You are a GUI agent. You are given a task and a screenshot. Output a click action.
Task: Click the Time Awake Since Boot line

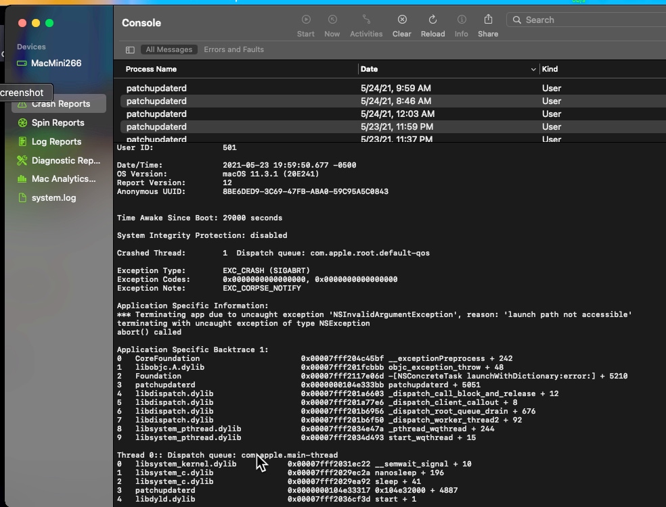pos(200,218)
